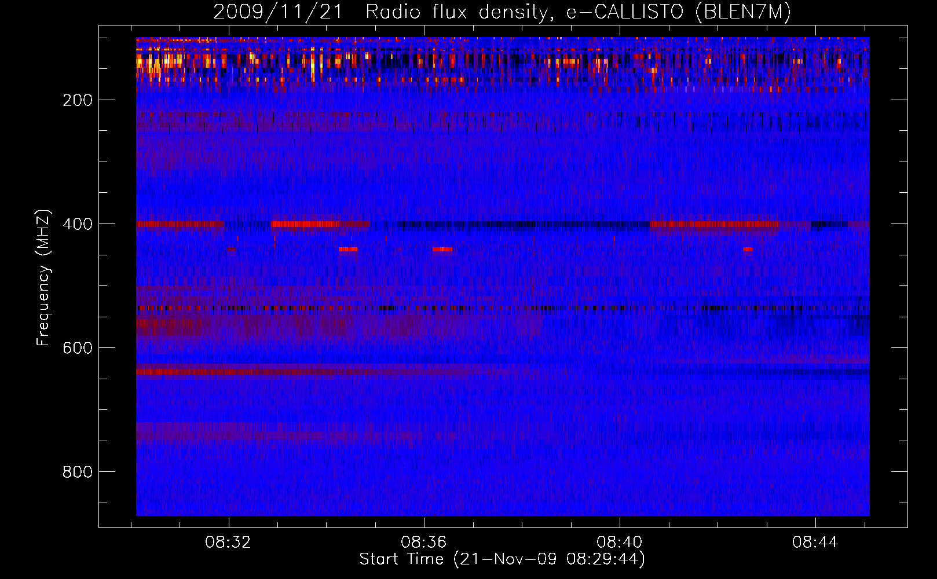Click the 08:44 time axis label

[x=815, y=543]
